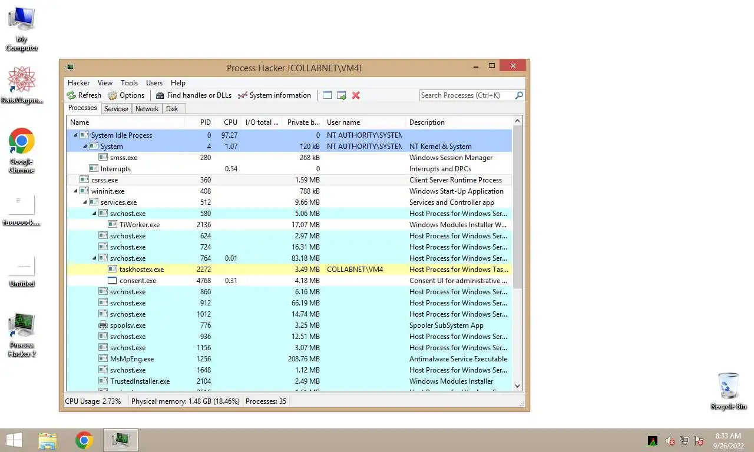Sort by the Description column header
754x452 pixels.
(459, 122)
